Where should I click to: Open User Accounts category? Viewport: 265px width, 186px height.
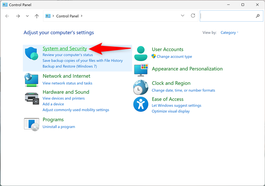click(x=168, y=50)
